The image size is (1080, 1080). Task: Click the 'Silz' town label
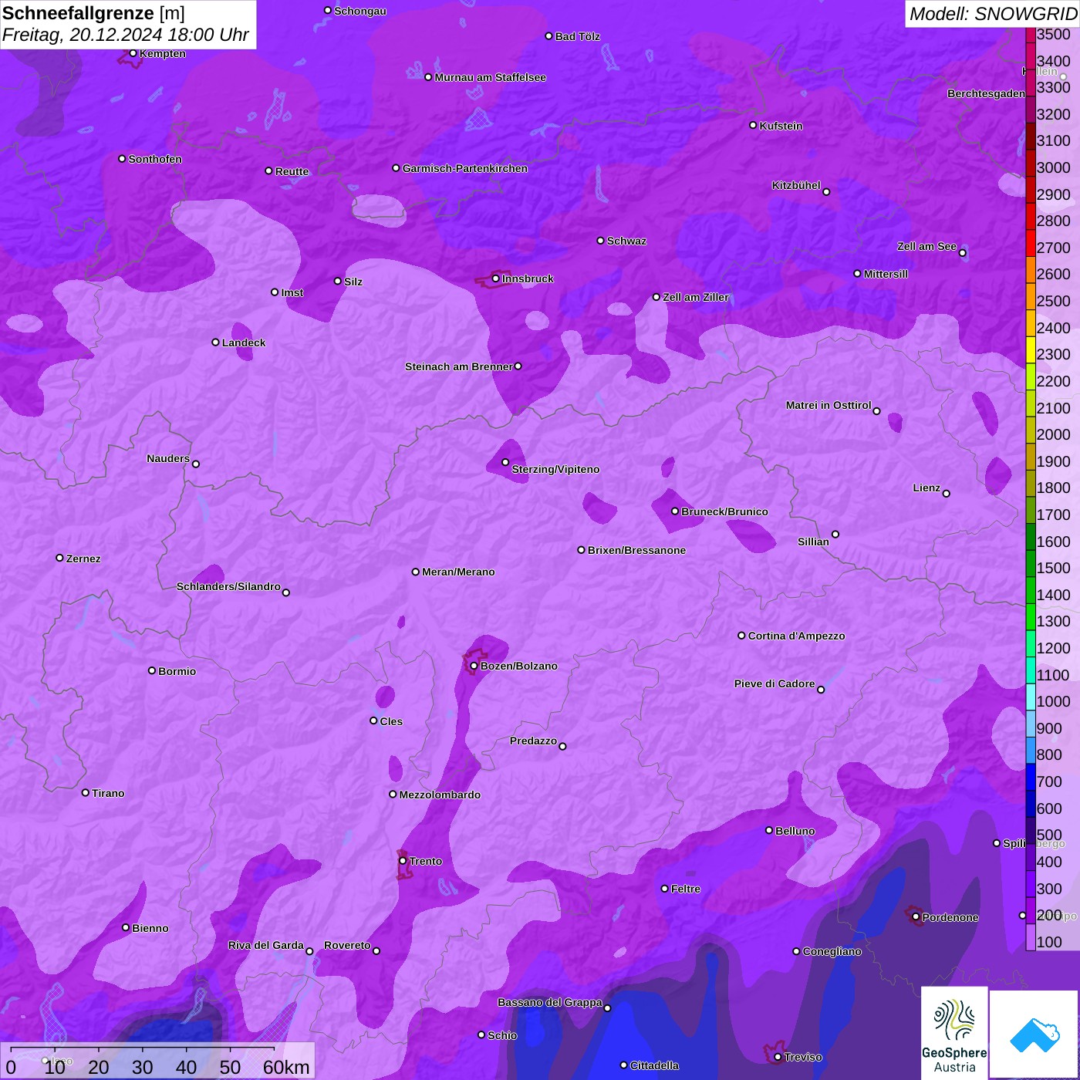click(353, 282)
